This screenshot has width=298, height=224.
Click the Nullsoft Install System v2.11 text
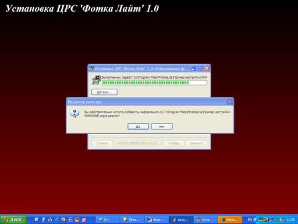(x=137, y=143)
